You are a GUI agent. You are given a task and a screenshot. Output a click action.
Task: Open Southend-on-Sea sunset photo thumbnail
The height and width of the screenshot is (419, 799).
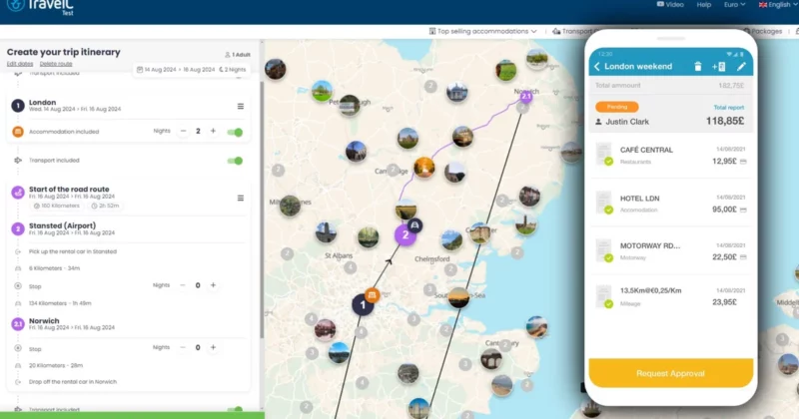click(x=458, y=298)
